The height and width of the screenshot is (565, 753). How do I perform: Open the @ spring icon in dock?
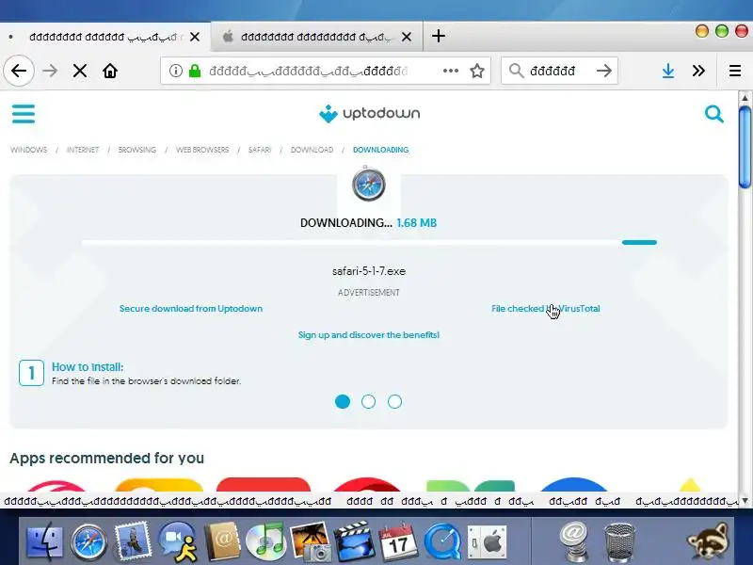pyautogui.click(x=574, y=542)
